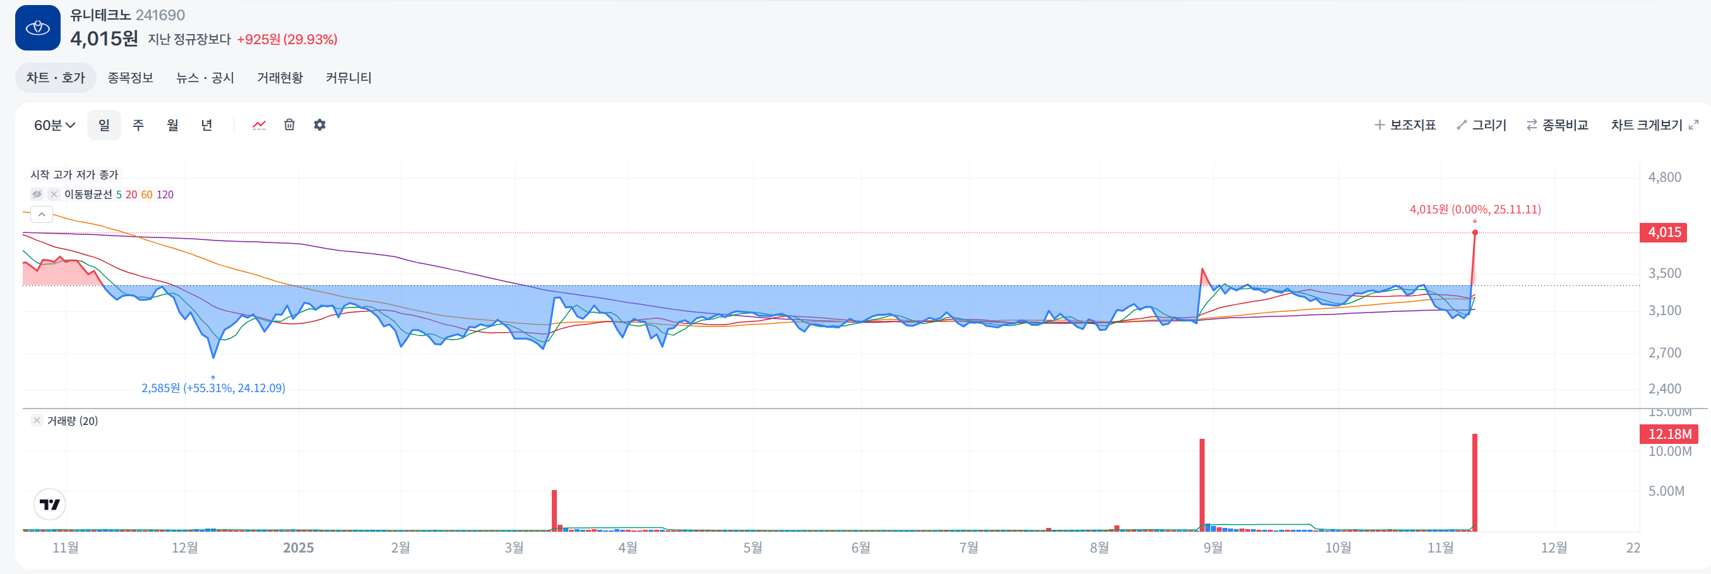Open the 뉴스 · 공시 tab
The height and width of the screenshot is (574, 1711).
[x=205, y=78]
